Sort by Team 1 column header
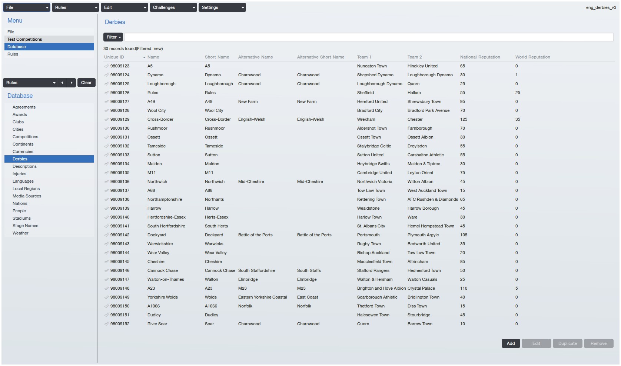This screenshot has height=366, width=621. (x=364, y=57)
